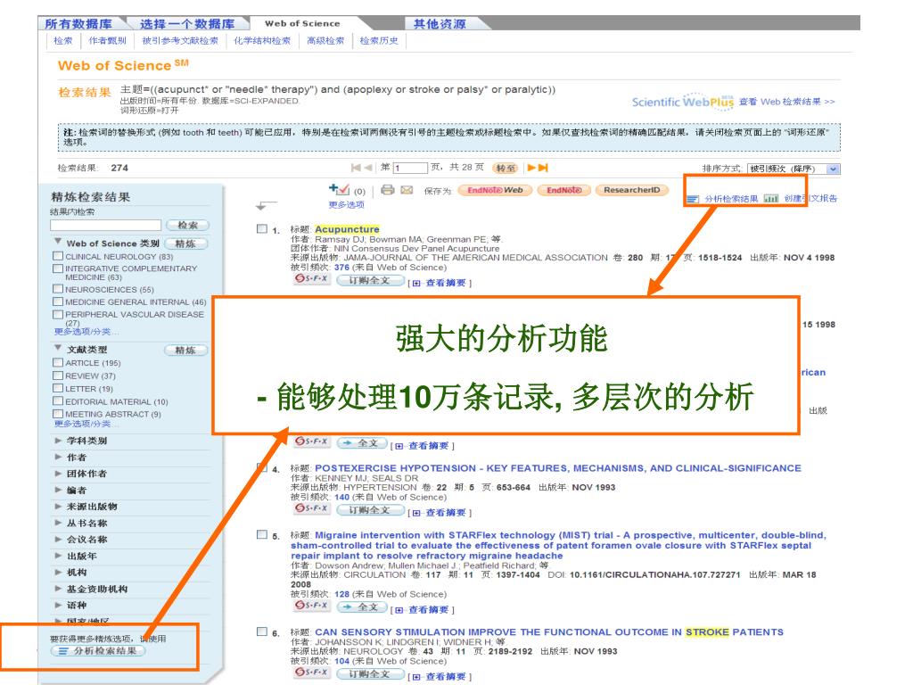913x685 pixels.
Task: Switch to 选择一个数据库 tab
Action: pyautogui.click(x=187, y=24)
